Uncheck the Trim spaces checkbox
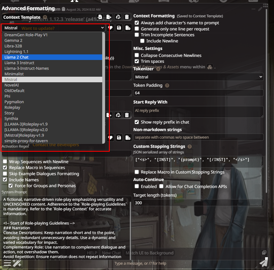The width and height of the screenshot is (274, 270). click(137, 61)
